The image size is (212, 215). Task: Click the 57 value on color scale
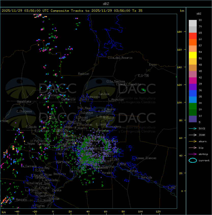200,45
